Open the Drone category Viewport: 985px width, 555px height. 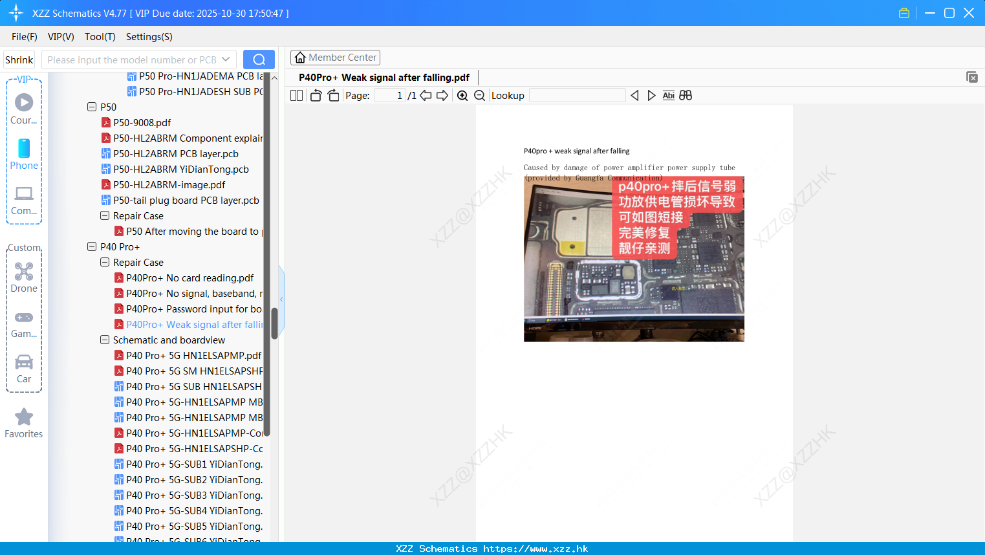(x=24, y=277)
